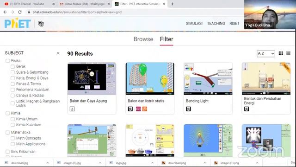This screenshot has width=296, height=167.
Task: Close the YouTube tab
Action: pos(54,4)
